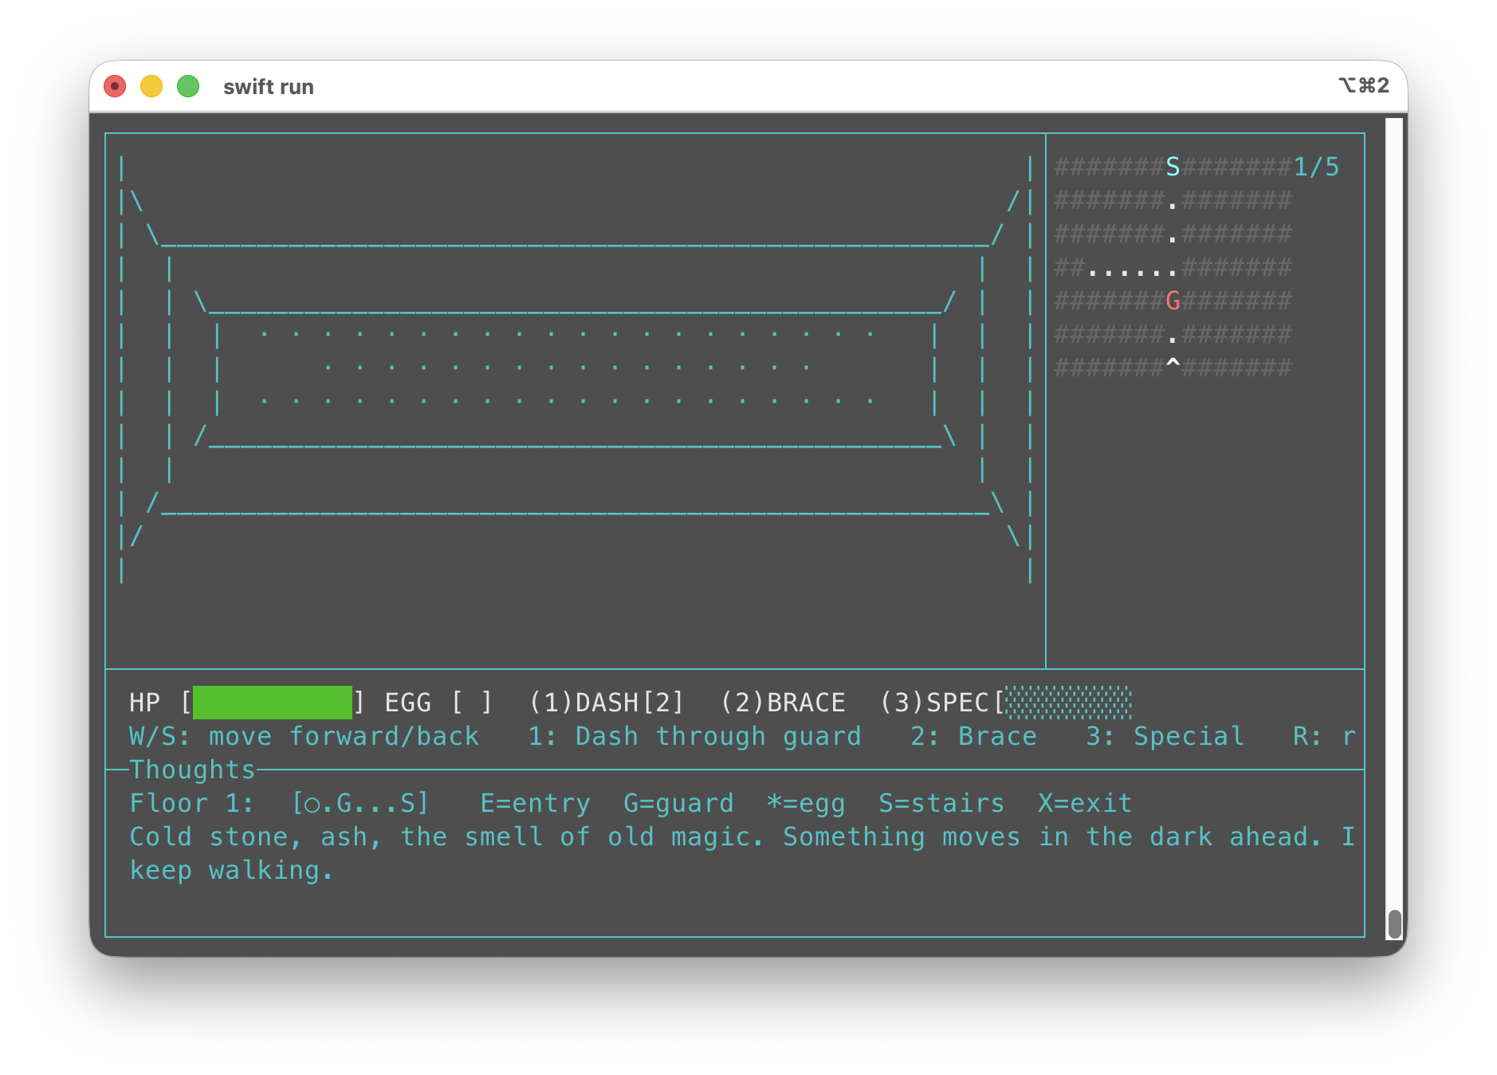Image resolution: width=1497 pixels, height=1075 pixels.
Task: Click the 'keep walking.' text line
Action: (231, 870)
